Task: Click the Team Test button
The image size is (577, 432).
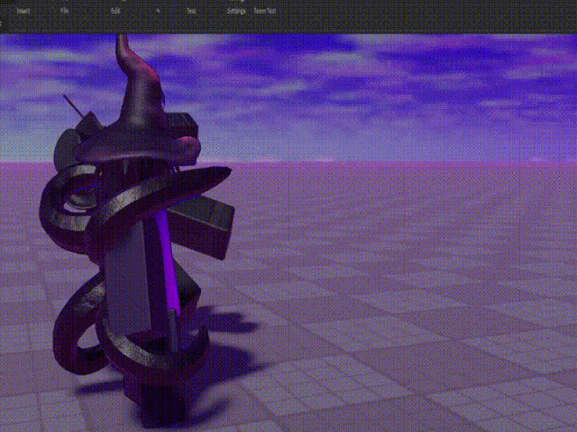Action: coord(265,12)
